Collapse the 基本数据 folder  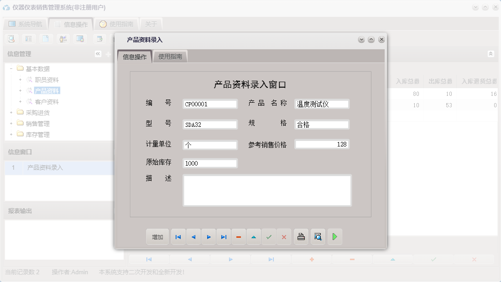tap(10, 68)
